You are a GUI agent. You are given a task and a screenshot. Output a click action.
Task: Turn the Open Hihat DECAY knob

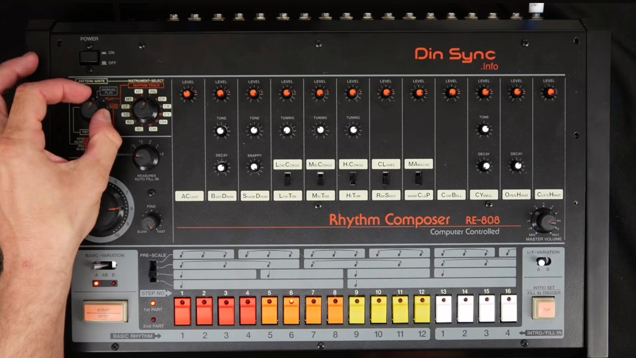[x=517, y=165]
